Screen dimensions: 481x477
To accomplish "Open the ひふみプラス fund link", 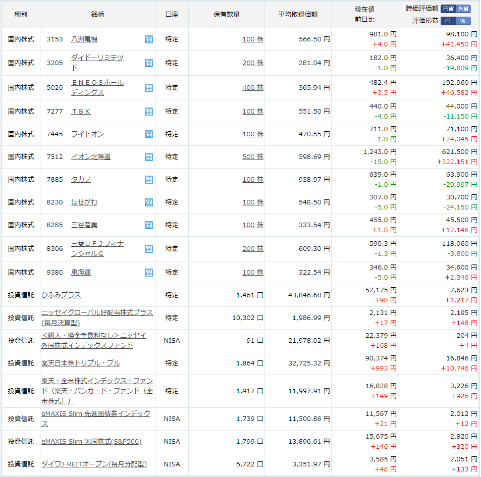I will [61, 295].
